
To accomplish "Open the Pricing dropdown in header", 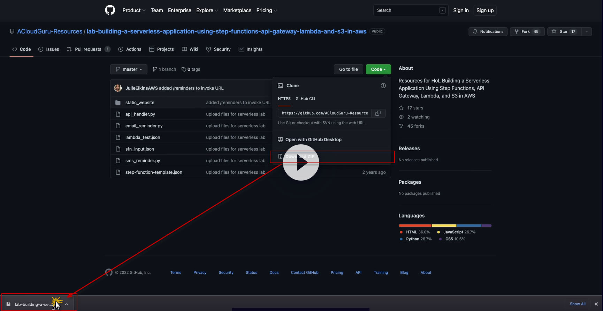I will (x=267, y=10).
